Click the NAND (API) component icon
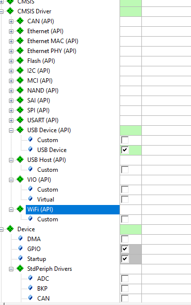 (20, 90)
